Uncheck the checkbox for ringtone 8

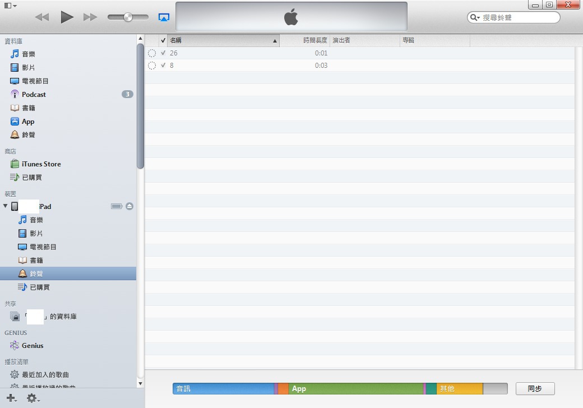(163, 65)
